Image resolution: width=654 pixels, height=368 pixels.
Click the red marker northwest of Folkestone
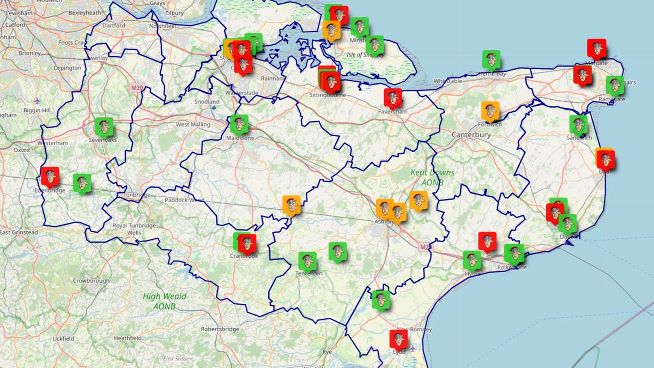coord(487,241)
